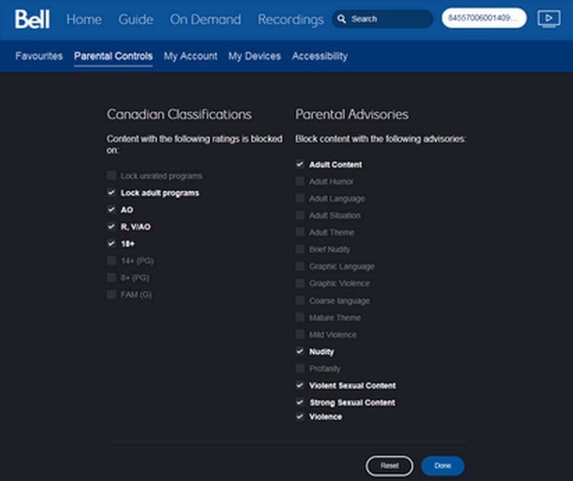Uncheck Lock adult programs
The image size is (573, 481).
pyautogui.click(x=111, y=192)
